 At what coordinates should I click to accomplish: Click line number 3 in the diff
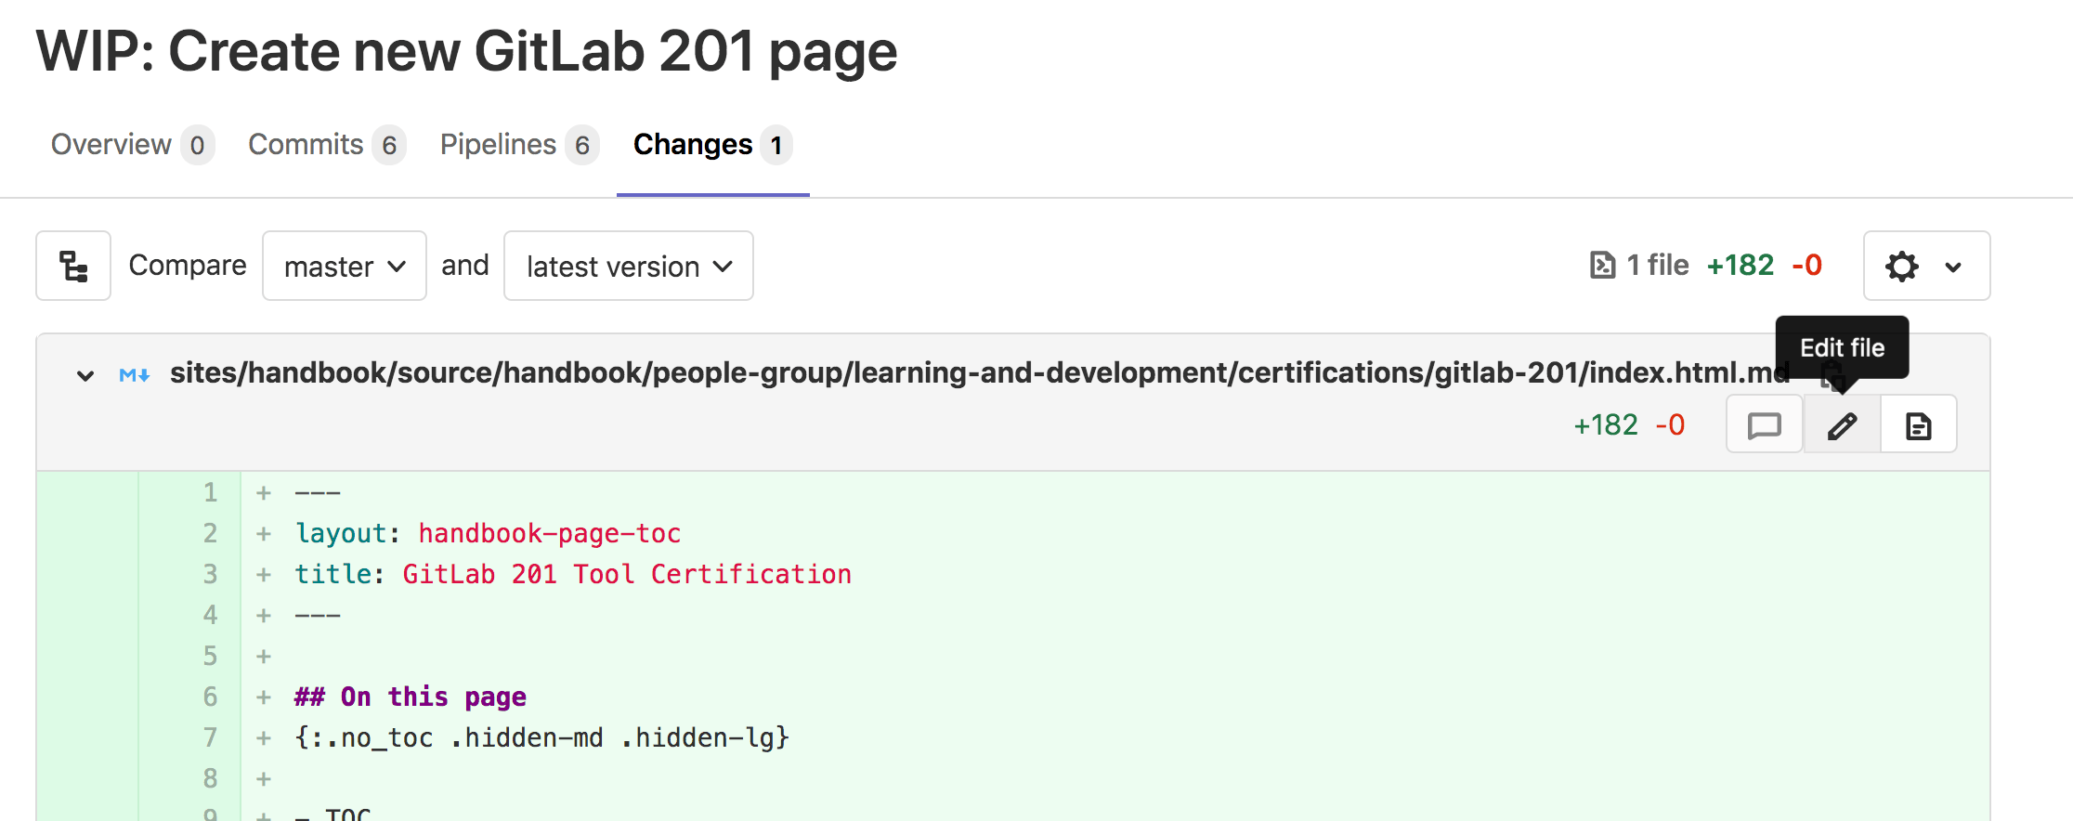(211, 574)
